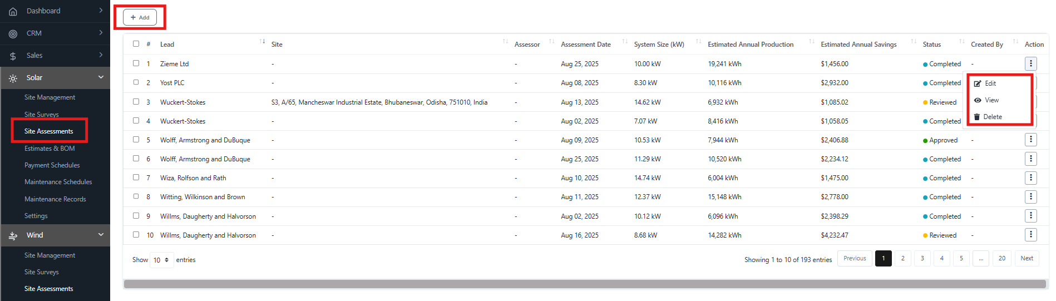The height and width of the screenshot is (301, 1056).
Task: Open the entries-per-page dropdown
Action: pos(161,260)
